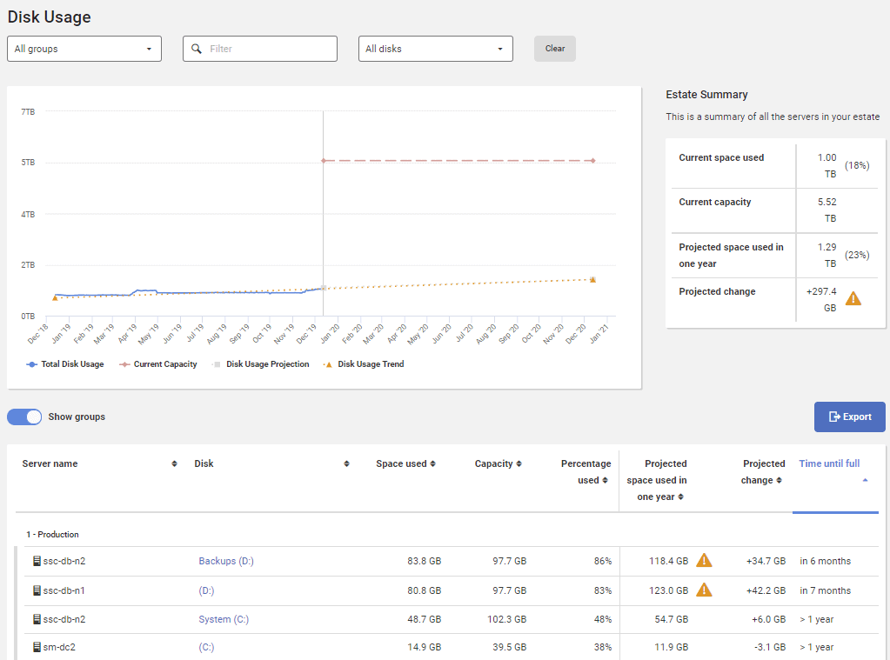The height and width of the screenshot is (660, 890).
Task: Click the -3.1 GB projected change cell
Action: (770, 647)
